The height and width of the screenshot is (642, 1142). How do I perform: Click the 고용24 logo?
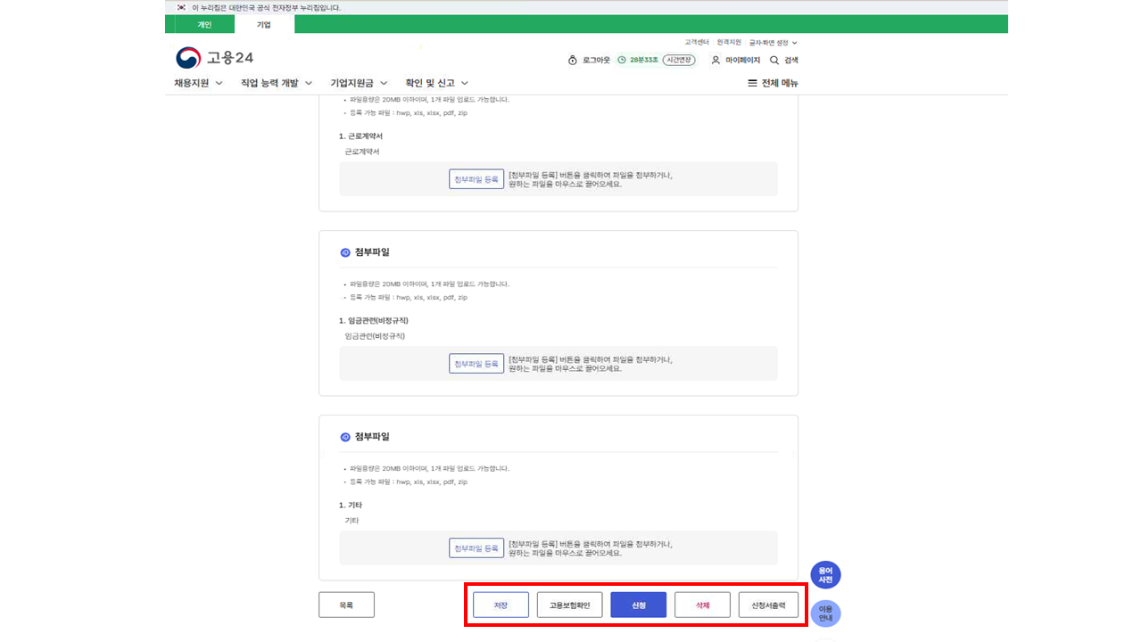coord(215,58)
